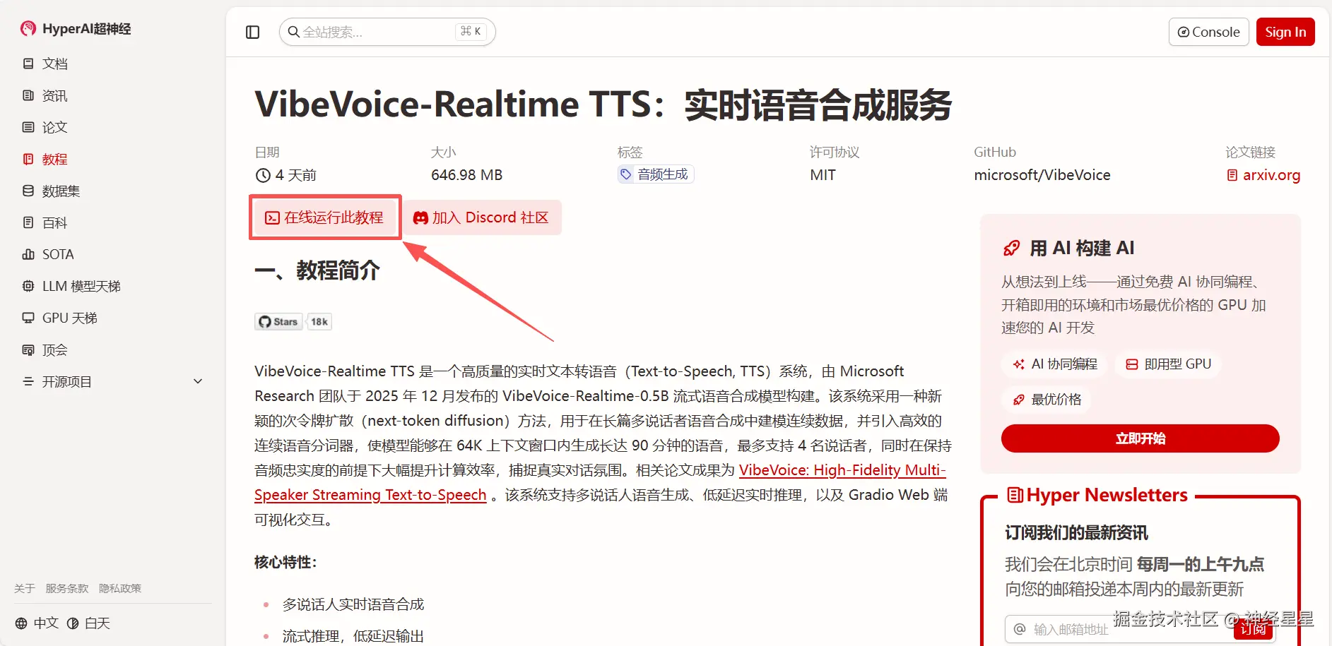Click the search magnifier icon
Viewport: 1332px width, 646px height.
click(294, 32)
